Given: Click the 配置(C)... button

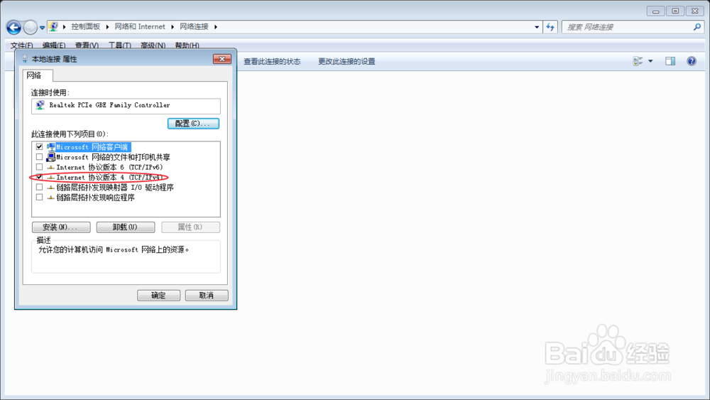Looking at the screenshot, I should point(193,123).
